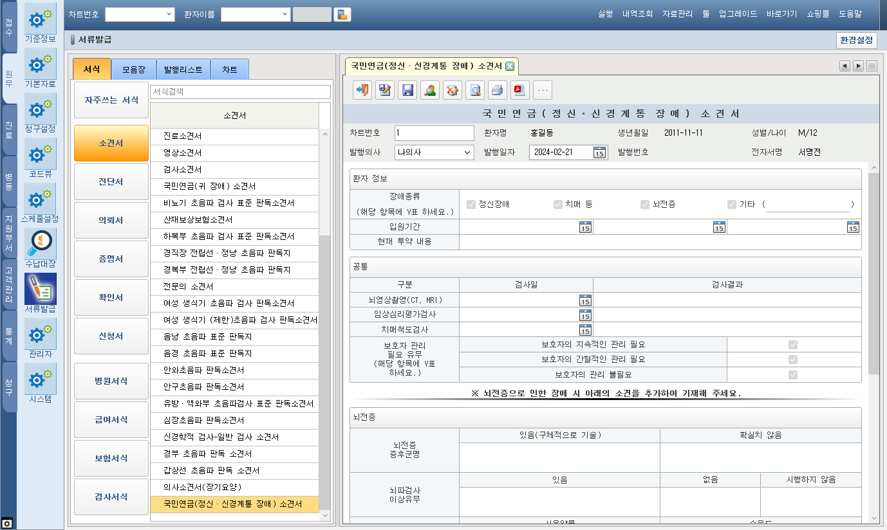887x530 pixels.
Task: Switch to the 발행리스트 tab
Action: point(183,69)
